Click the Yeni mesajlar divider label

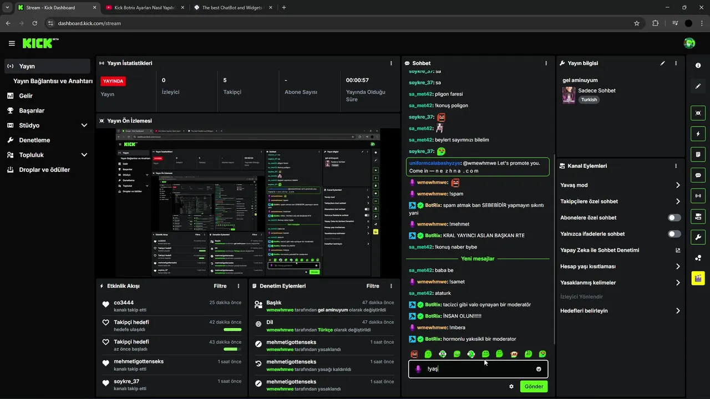(478, 259)
